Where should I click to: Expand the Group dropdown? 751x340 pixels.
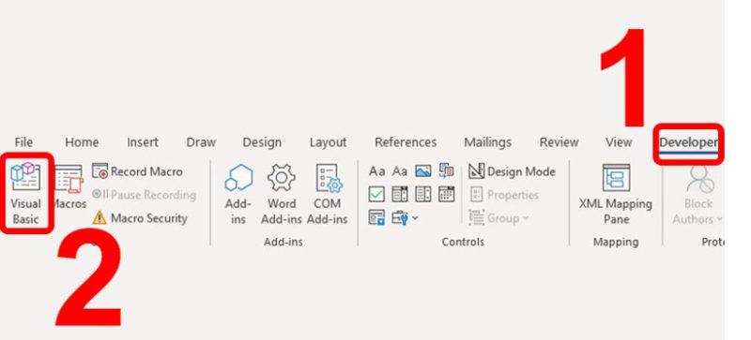click(x=499, y=218)
